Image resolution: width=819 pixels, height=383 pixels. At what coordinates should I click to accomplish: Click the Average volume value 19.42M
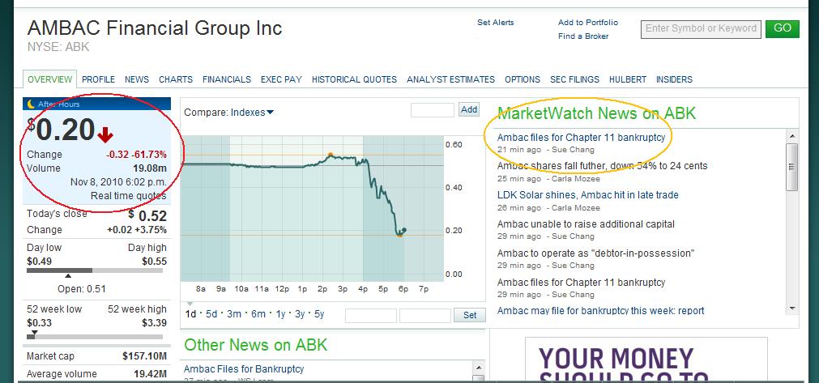pyautogui.click(x=151, y=373)
